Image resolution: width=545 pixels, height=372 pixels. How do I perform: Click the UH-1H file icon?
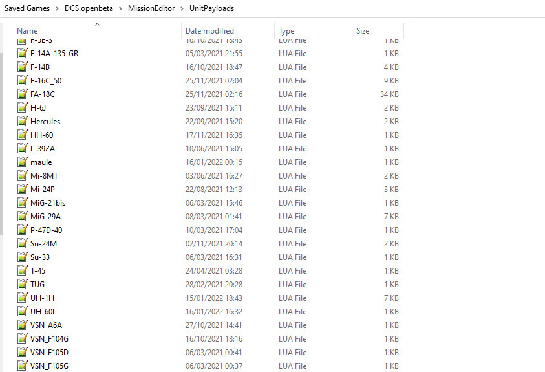22,298
